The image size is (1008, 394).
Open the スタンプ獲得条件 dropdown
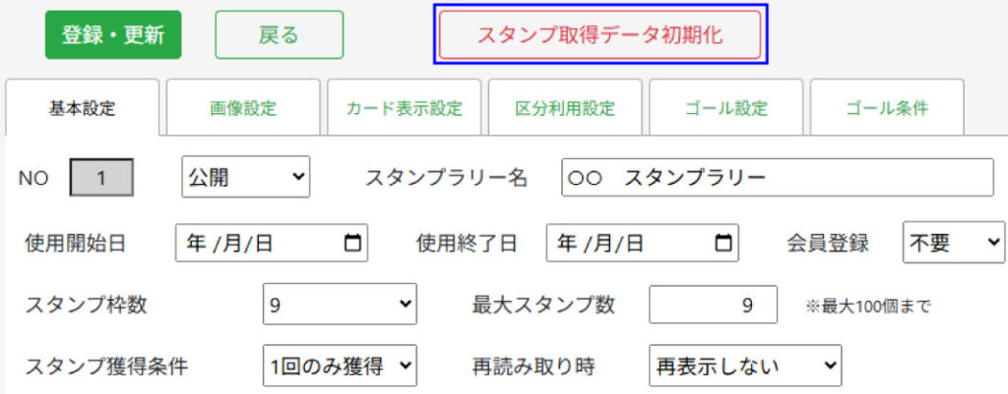(340, 366)
